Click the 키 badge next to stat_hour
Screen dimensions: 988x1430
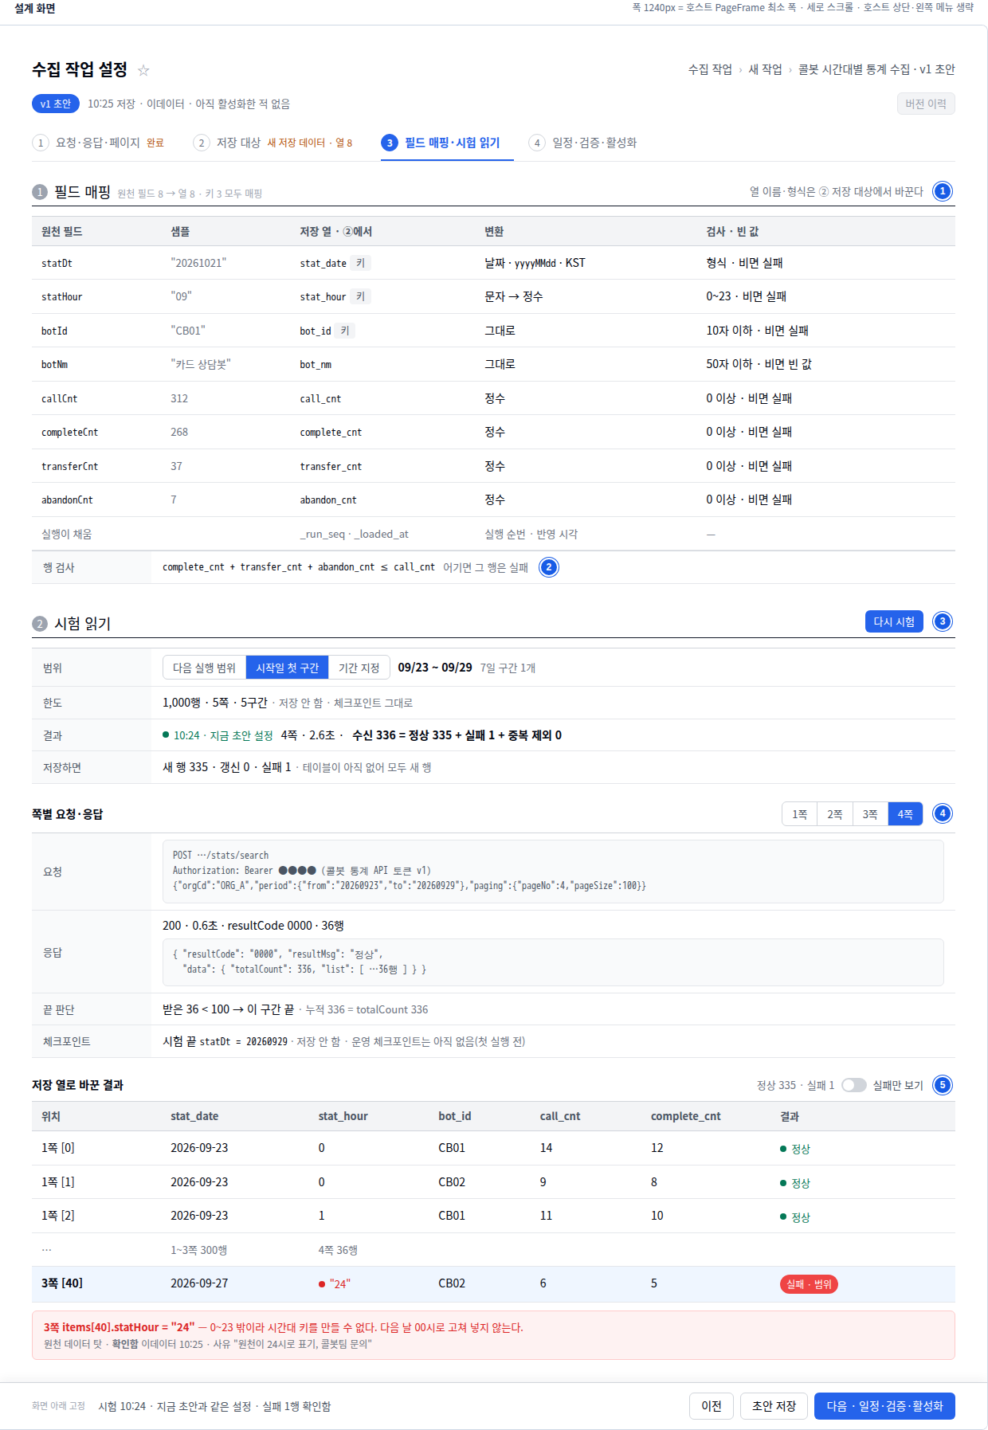click(361, 296)
